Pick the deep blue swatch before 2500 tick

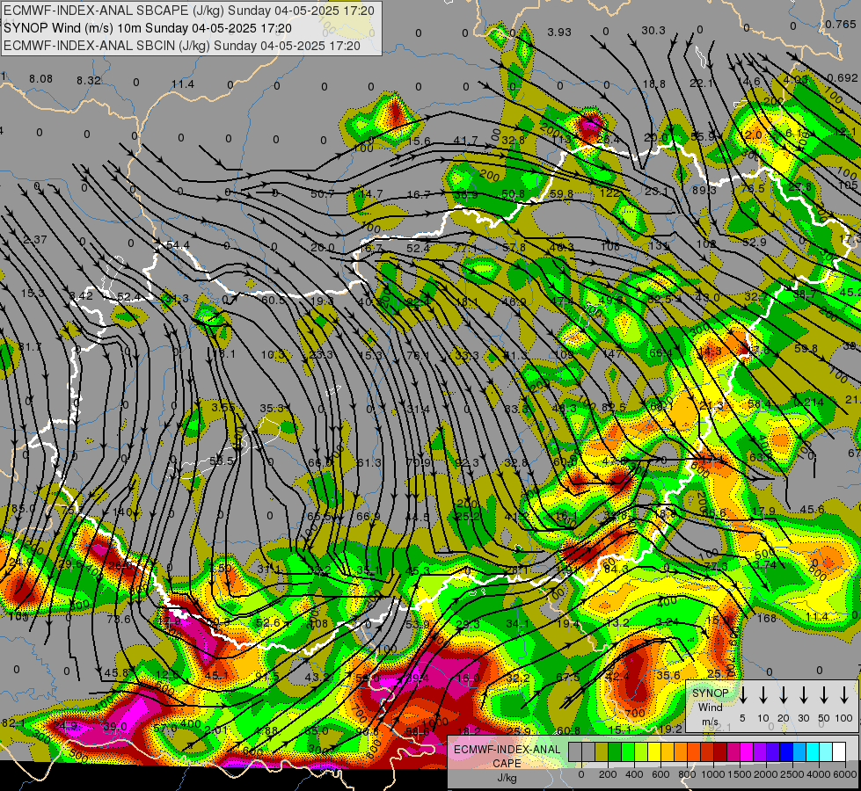pyautogui.click(x=785, y=752)
